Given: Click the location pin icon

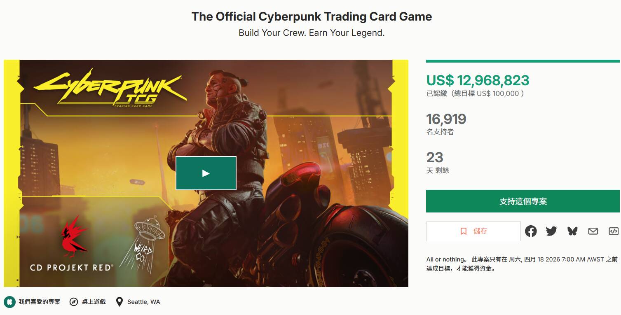Looking at the screenshot, I should (x=120, y=302).
